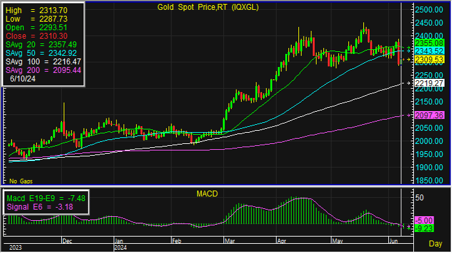Screen dimensions: 452x253
Task: Click the SAvg 20 = 2357.49 legend line
Action: click(x=41, y=45)
